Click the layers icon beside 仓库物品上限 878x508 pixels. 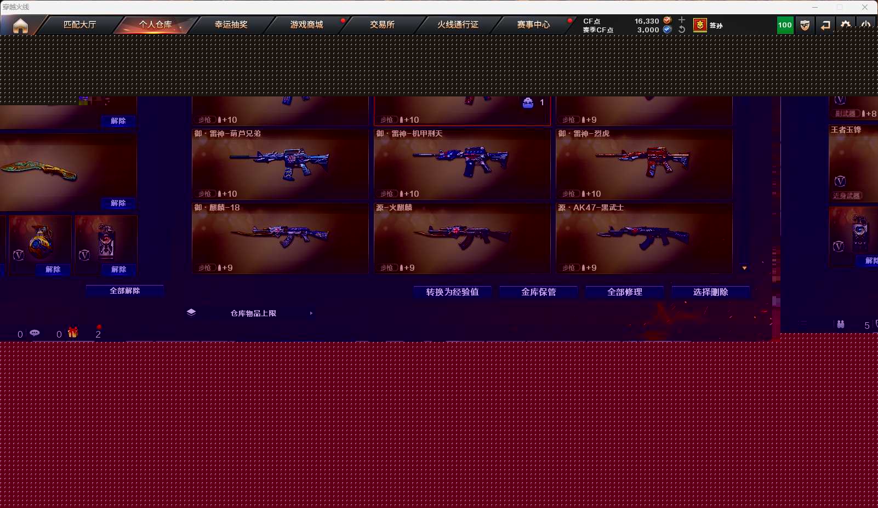(x=191, y=312)
